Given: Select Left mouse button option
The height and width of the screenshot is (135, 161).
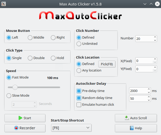Looking at the screenshot, I should (x=12, y=38).
